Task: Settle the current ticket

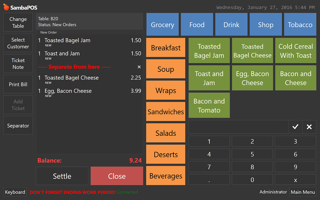Action: [x=62, y=176]
